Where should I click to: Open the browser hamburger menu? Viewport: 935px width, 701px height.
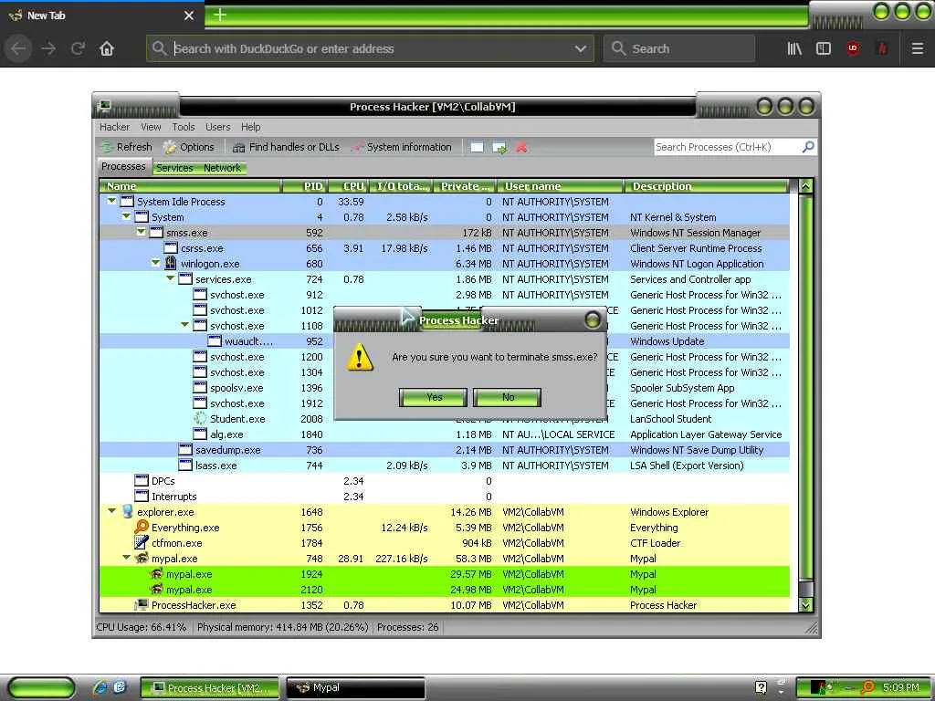pyautogui.click(x=917, y=48)
